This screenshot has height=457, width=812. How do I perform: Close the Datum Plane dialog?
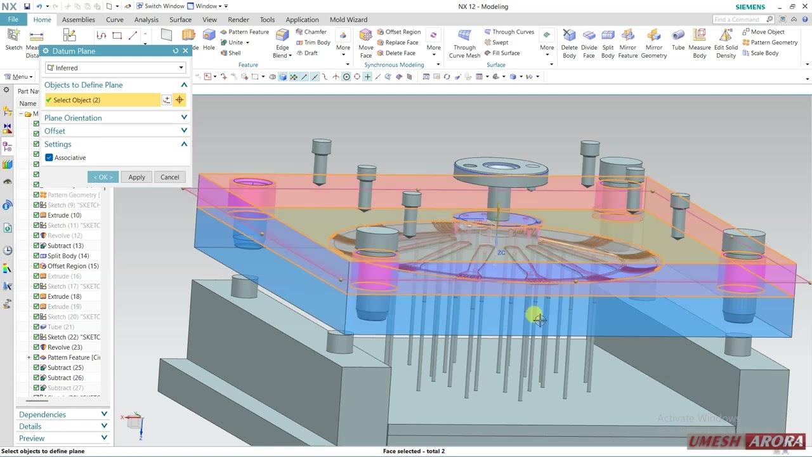tap(185, 51)
